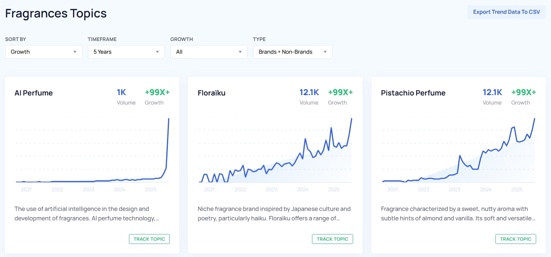Change the Type filter from Brands + Non-Brands
Image resolution: width=551 pixels, height=257 pixels.
coord(292,52)
